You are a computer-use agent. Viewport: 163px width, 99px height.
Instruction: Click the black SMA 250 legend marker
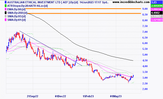pos(6,13)
